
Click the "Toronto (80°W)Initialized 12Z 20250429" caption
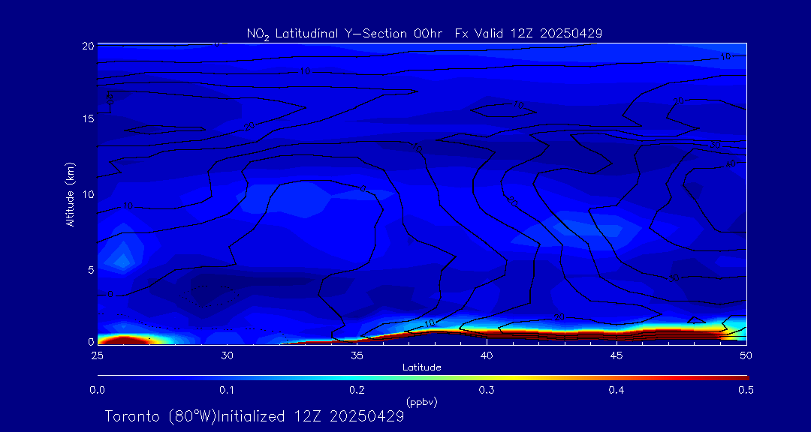click(255, 416)
